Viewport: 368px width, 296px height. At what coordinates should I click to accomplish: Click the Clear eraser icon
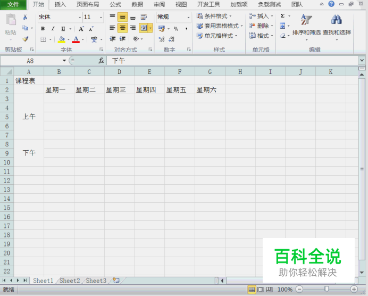click(x=282, y=36)
